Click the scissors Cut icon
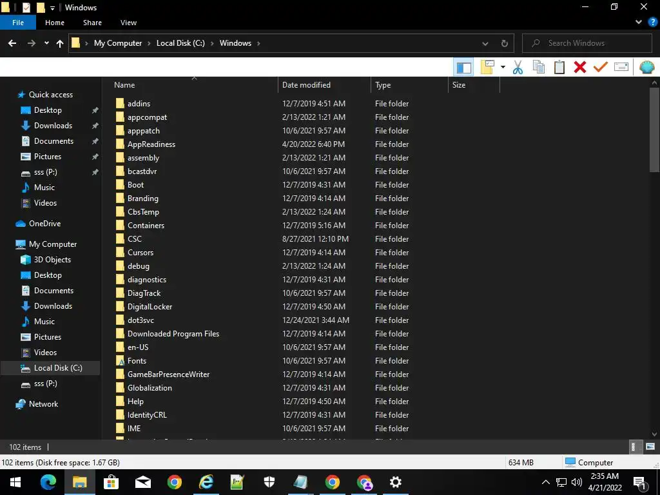 click(518, 67)
